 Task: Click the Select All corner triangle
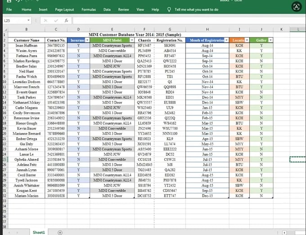point(5,29)
